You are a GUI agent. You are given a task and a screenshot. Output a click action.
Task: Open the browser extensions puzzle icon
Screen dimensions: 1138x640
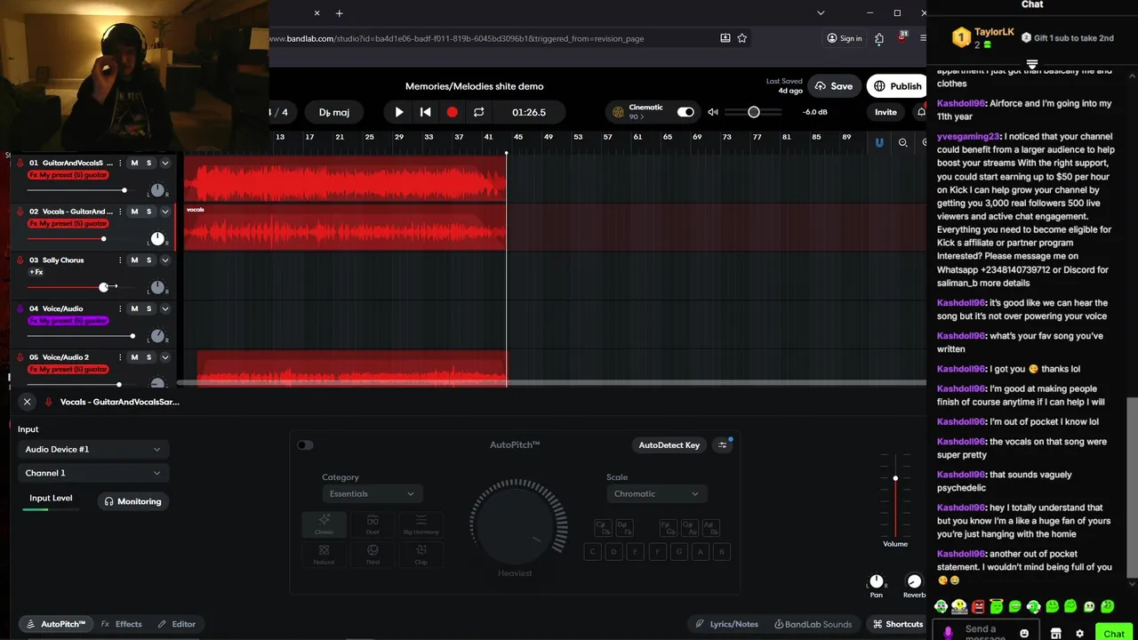pyautogui.click(x=879, y=38)
